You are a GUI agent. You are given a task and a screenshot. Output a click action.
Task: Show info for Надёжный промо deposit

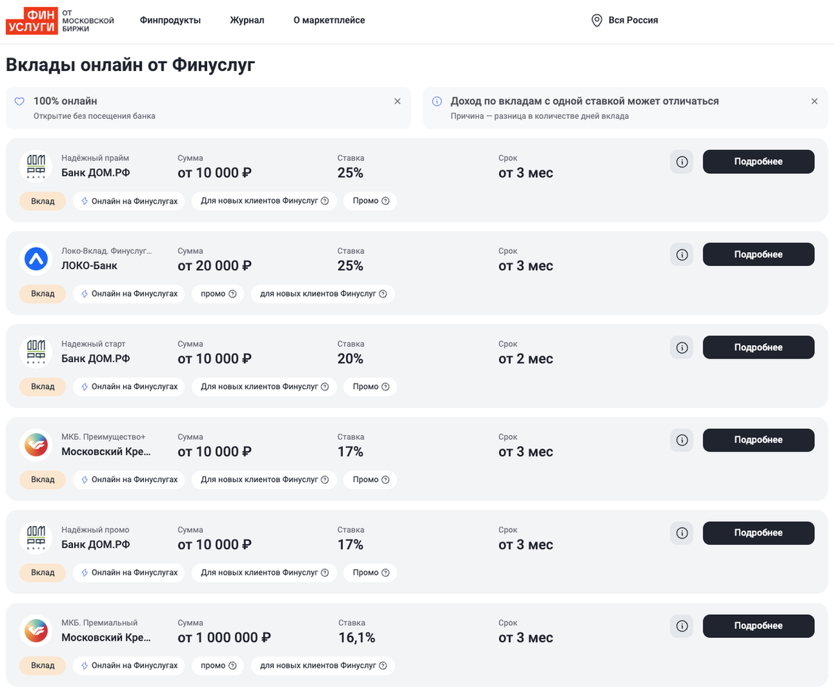(x=682, y=533)
